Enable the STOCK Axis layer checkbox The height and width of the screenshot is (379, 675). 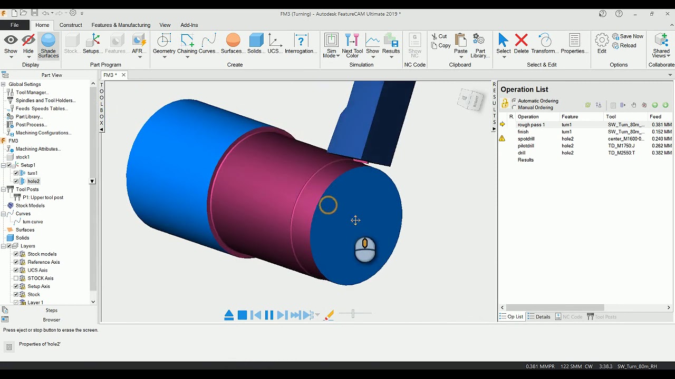(x=16, y=278)
